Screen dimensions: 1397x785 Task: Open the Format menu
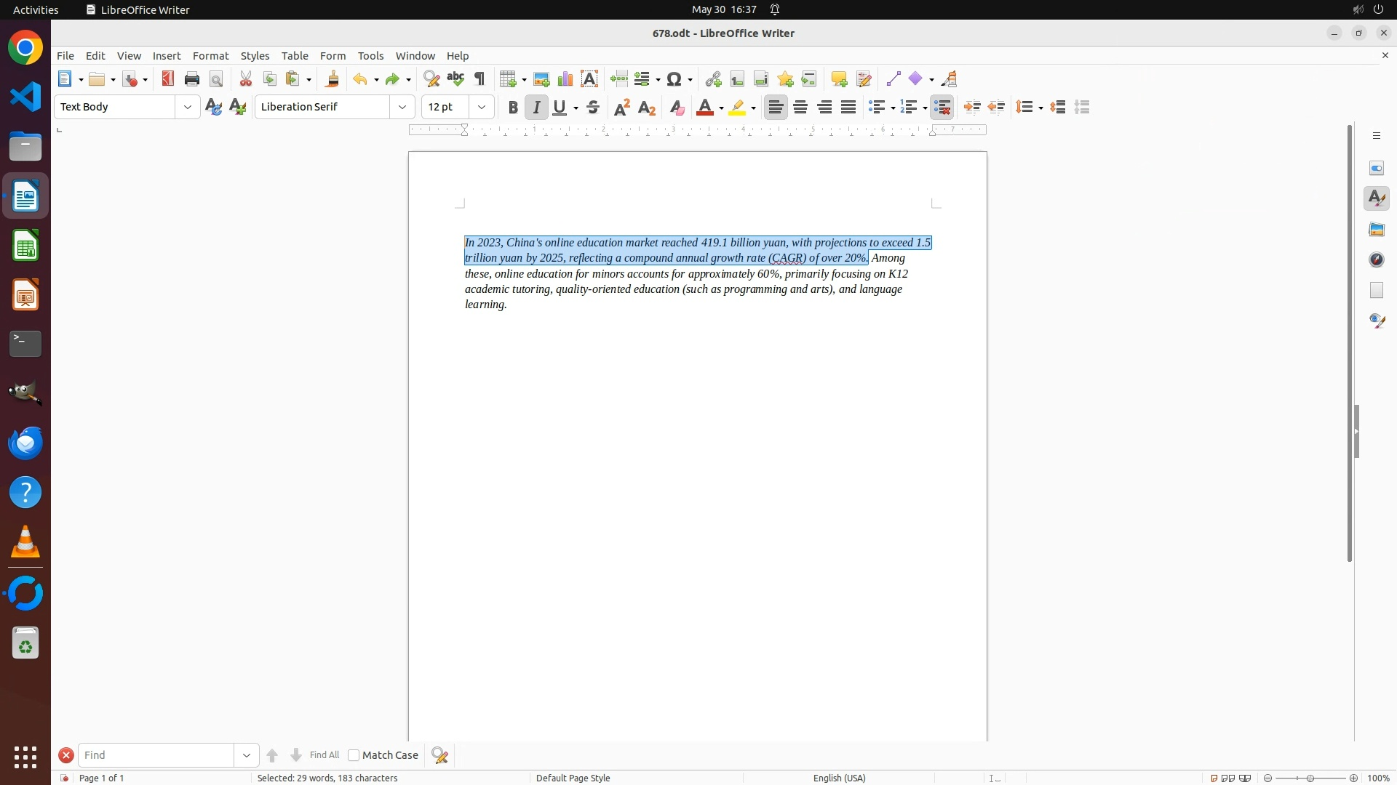[210, 56]
